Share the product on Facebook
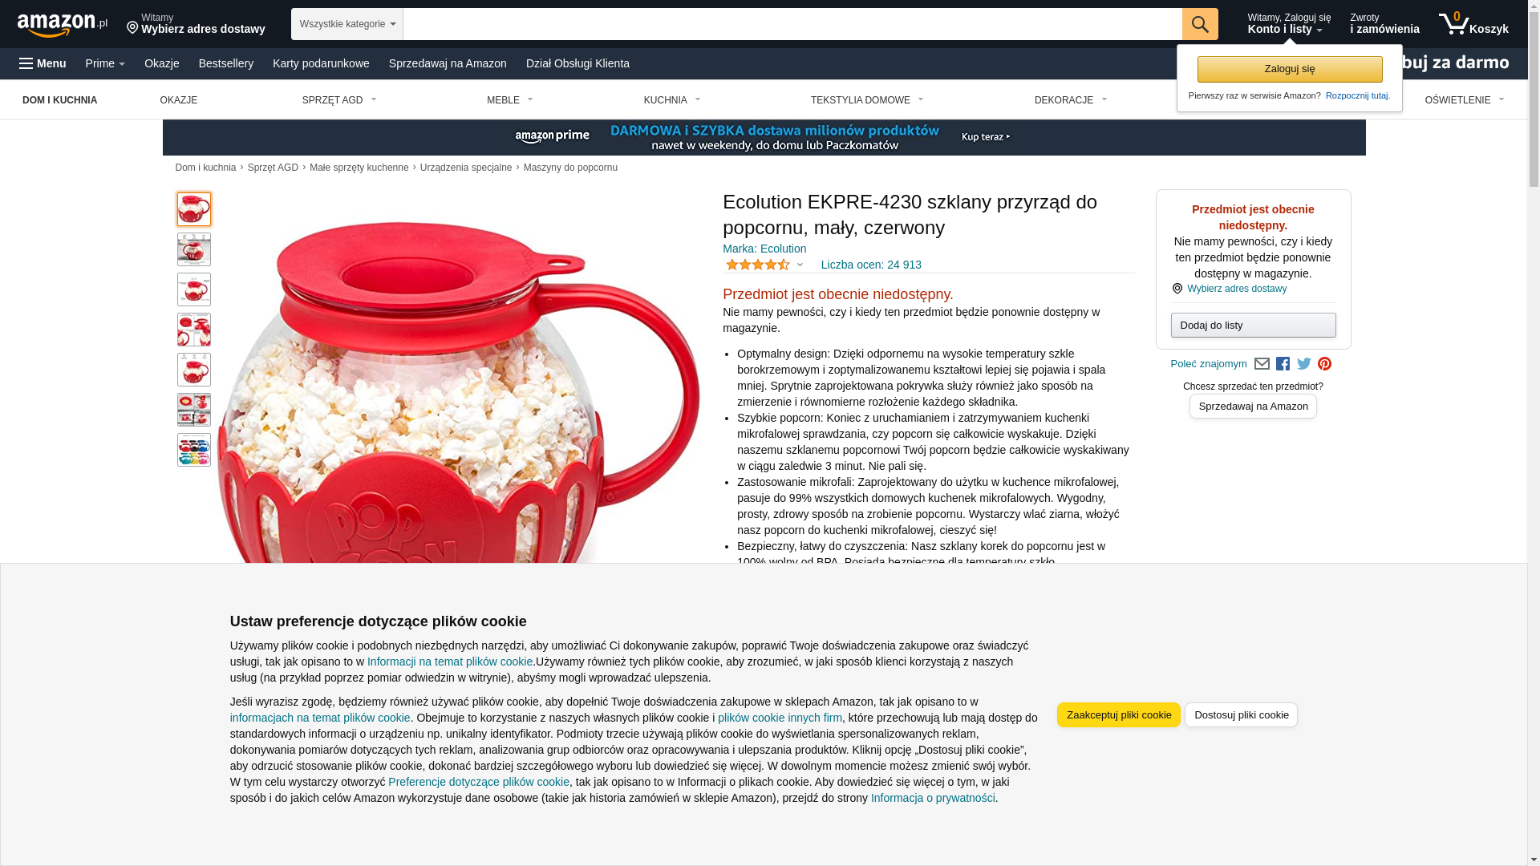 tap(1283, 364)
